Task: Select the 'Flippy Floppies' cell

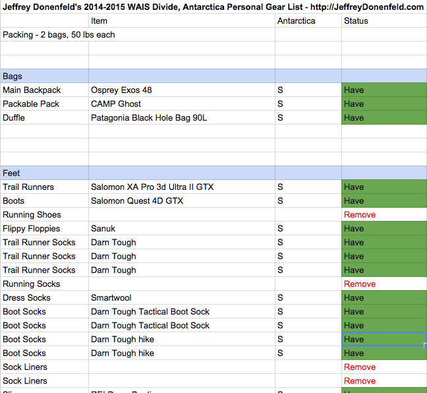Action: pyautogui.click(x=44, y=228)
